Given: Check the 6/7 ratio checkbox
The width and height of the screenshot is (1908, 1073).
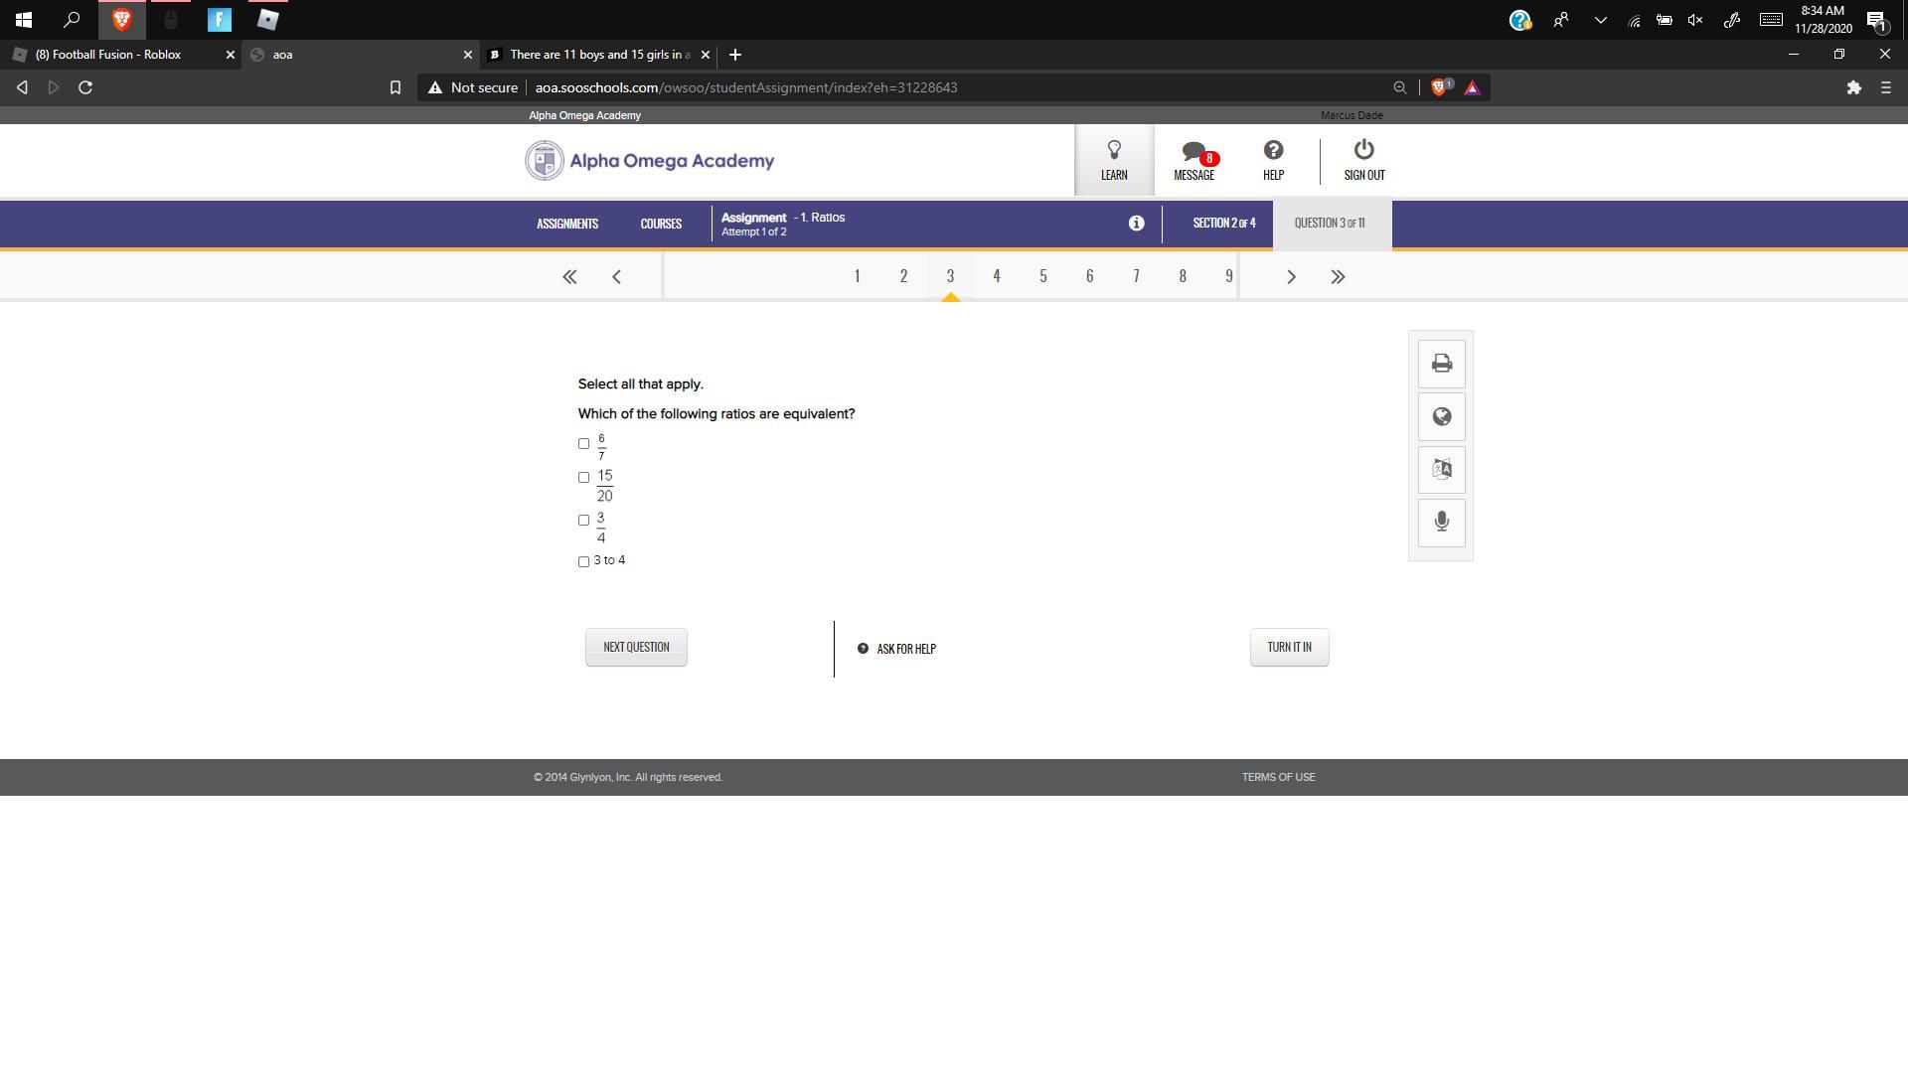Looking at the screenshot, I should point(583,444).
